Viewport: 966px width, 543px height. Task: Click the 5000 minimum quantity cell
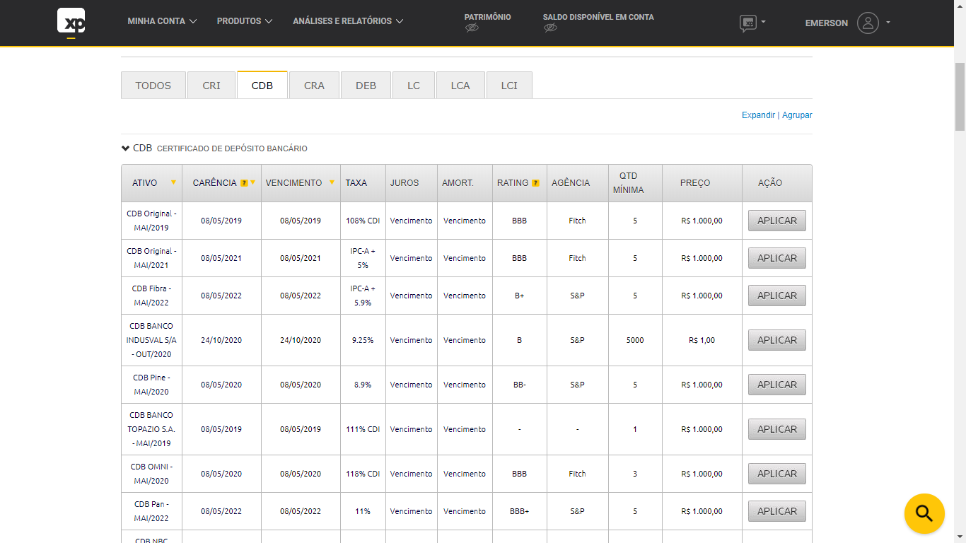point(635,340)
